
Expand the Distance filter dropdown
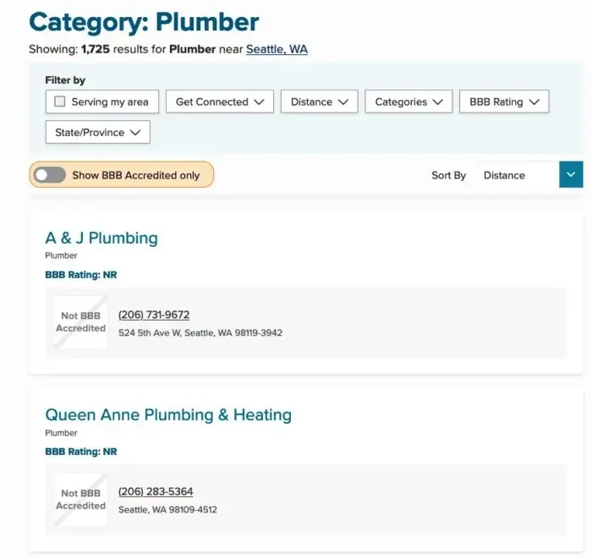click(x=319, y=102)
